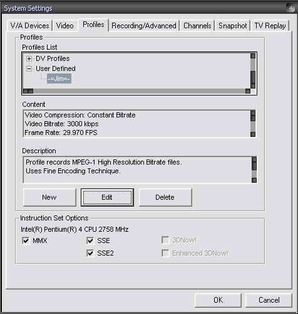
Task: Select the Snapshot tab
Action: coord(233,26)
